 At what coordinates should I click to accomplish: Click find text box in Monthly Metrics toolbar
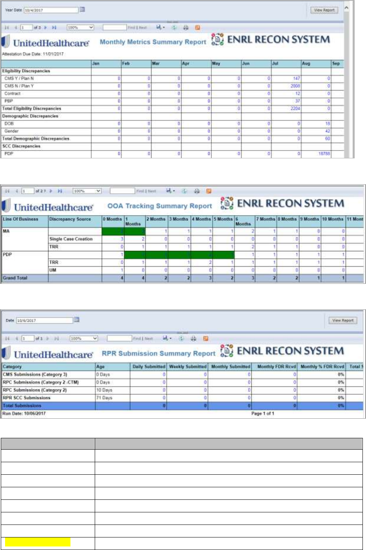coord(114,27)
